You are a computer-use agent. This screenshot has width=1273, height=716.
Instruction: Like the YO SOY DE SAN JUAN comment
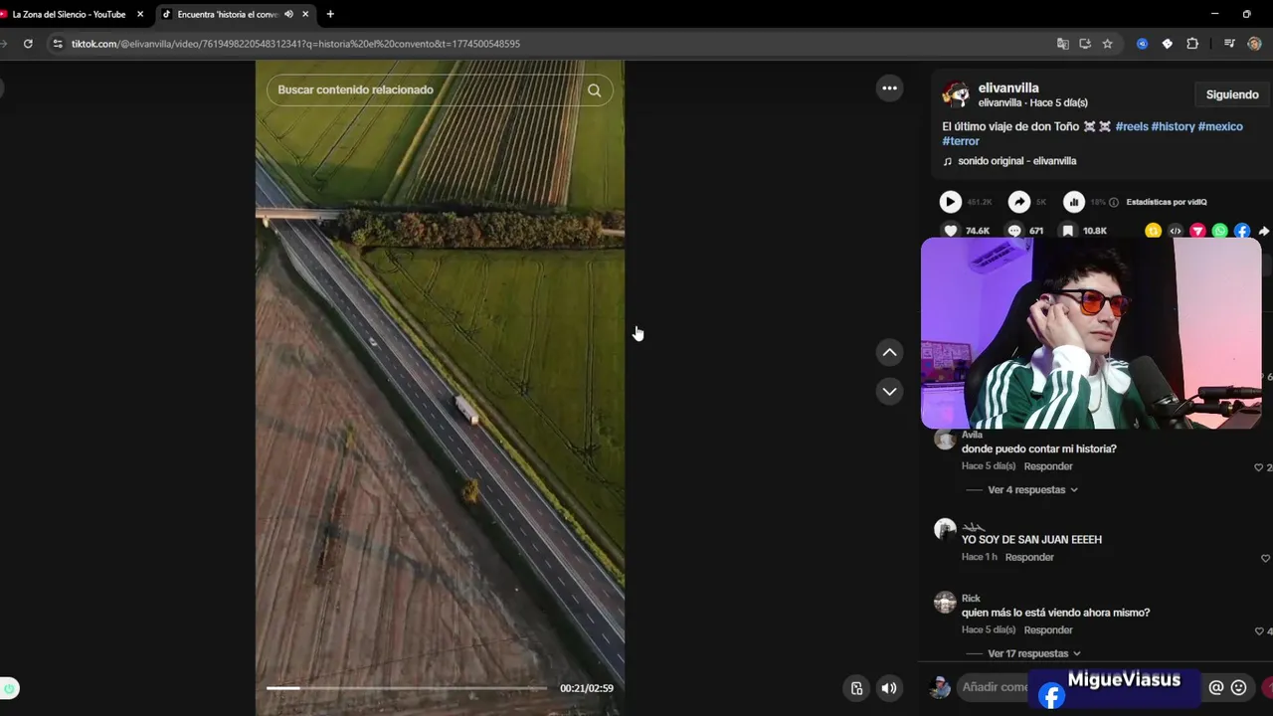click(1265, 558)
